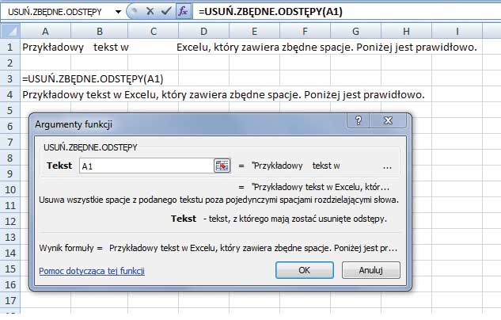Cancel the formula entry with the X icon
The height and width of the screenshot is (320, 501).
[x=149, y=12]
